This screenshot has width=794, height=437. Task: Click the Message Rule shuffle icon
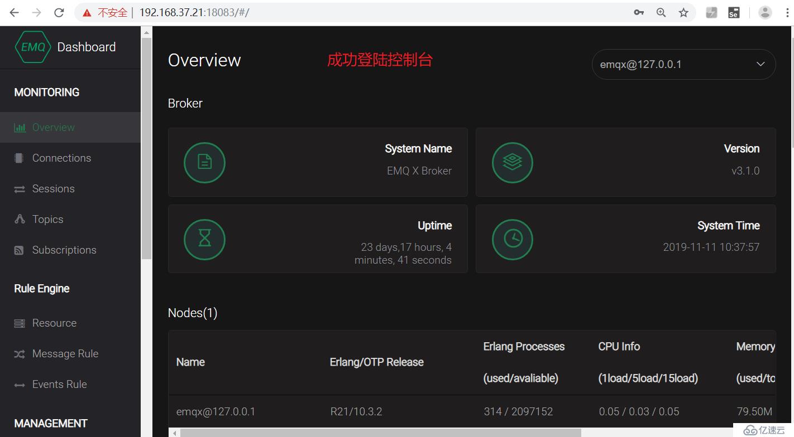[20, 354]
